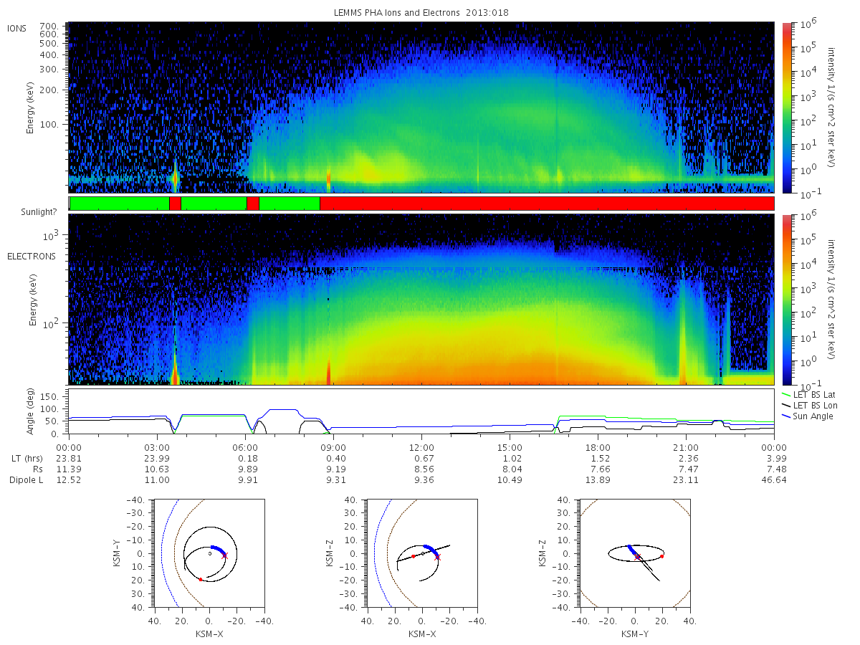Click the "Energy (keV)" label of the ions panel
Screen dimensions: 860x645
pos(32,108)
